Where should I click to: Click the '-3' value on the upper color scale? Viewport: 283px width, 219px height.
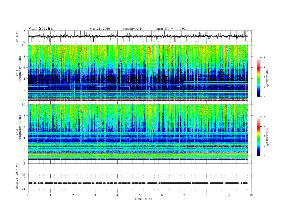263,58
